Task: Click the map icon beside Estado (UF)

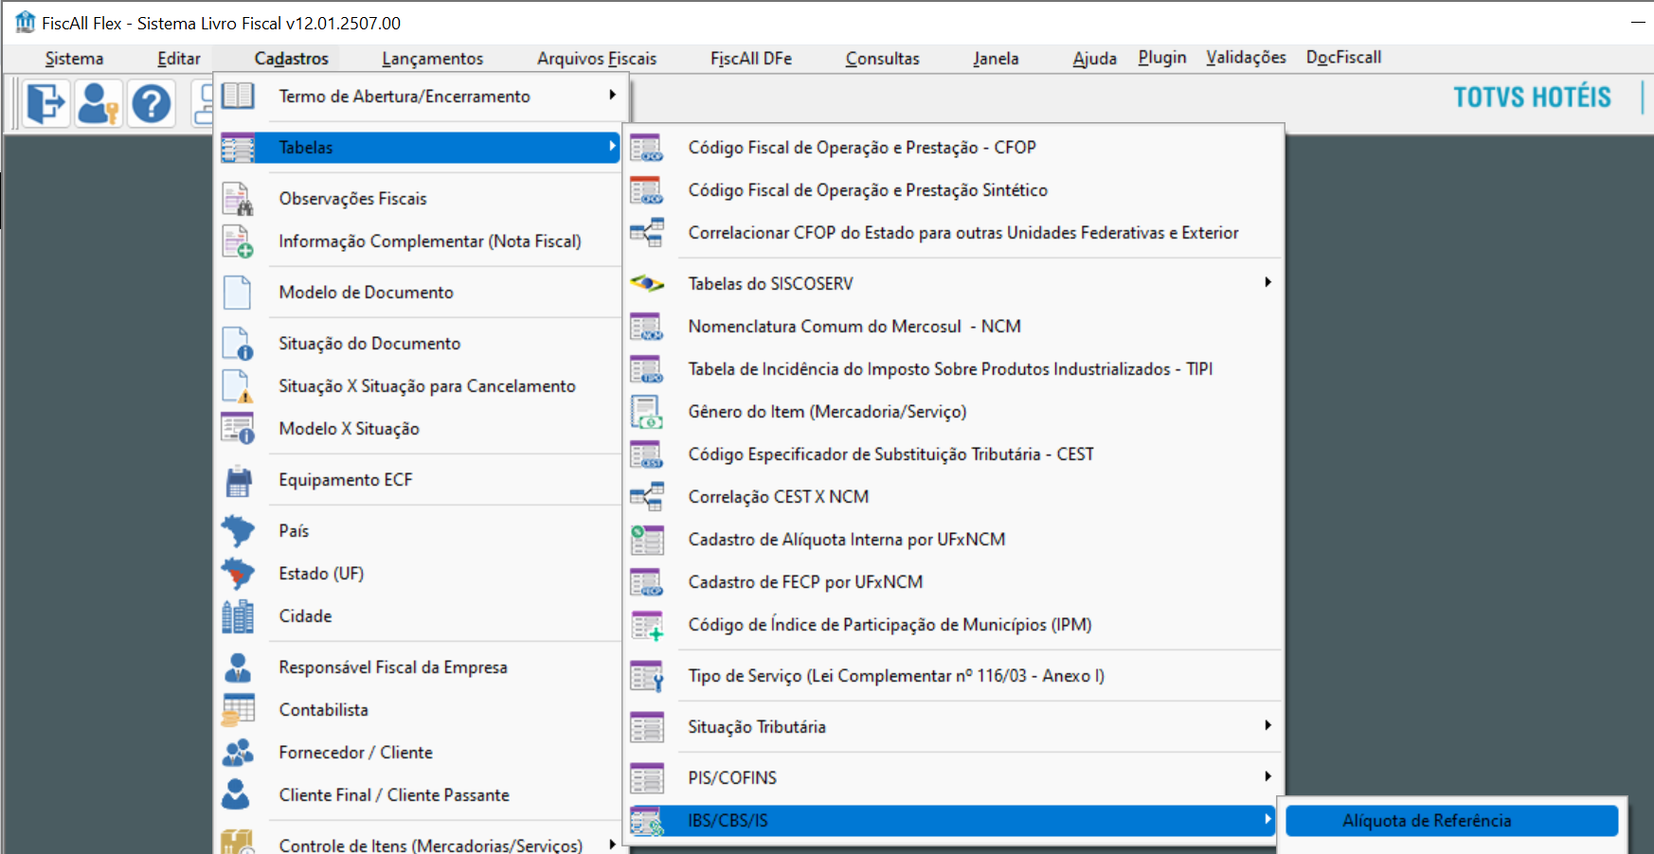Action: pyautogui.click(x=238, y=574)
